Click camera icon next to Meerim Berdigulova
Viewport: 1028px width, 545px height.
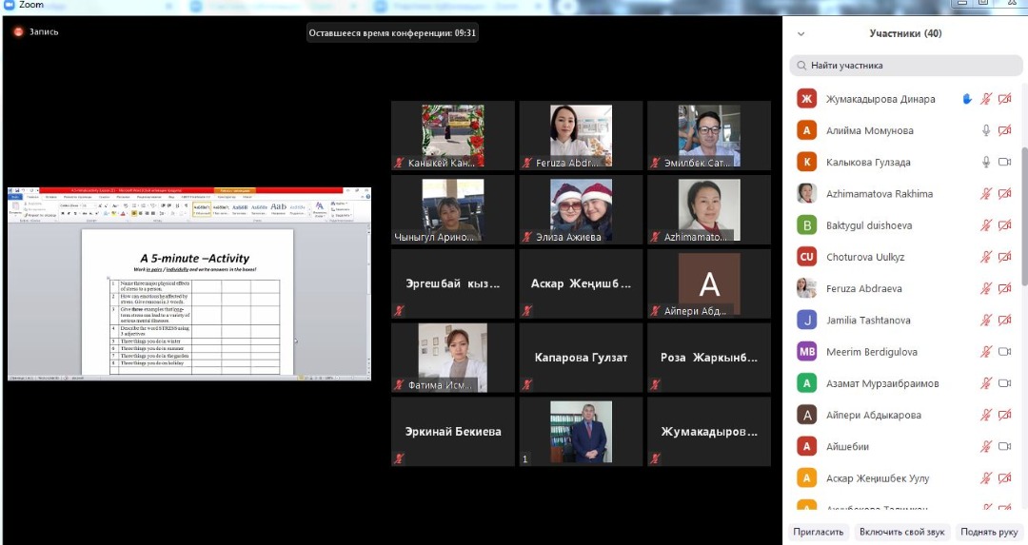click(x=1004, y=352)
